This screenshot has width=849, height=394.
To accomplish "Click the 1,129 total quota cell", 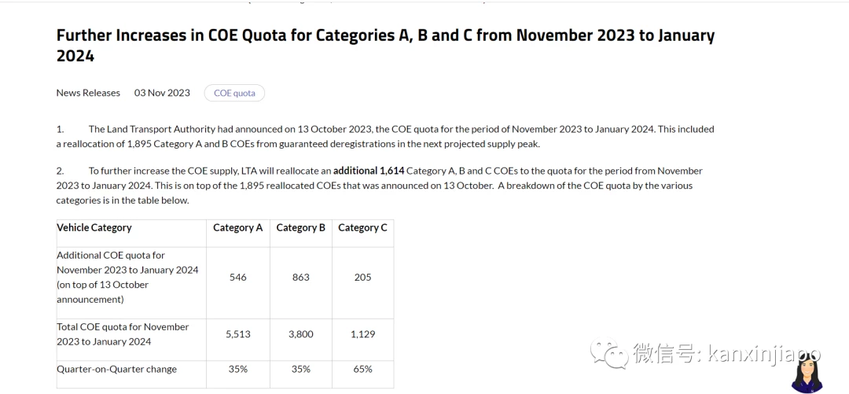I will click(x=362, y=334).
